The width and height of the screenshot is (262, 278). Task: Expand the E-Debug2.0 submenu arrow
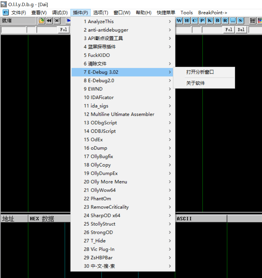(x=170, y=81)
